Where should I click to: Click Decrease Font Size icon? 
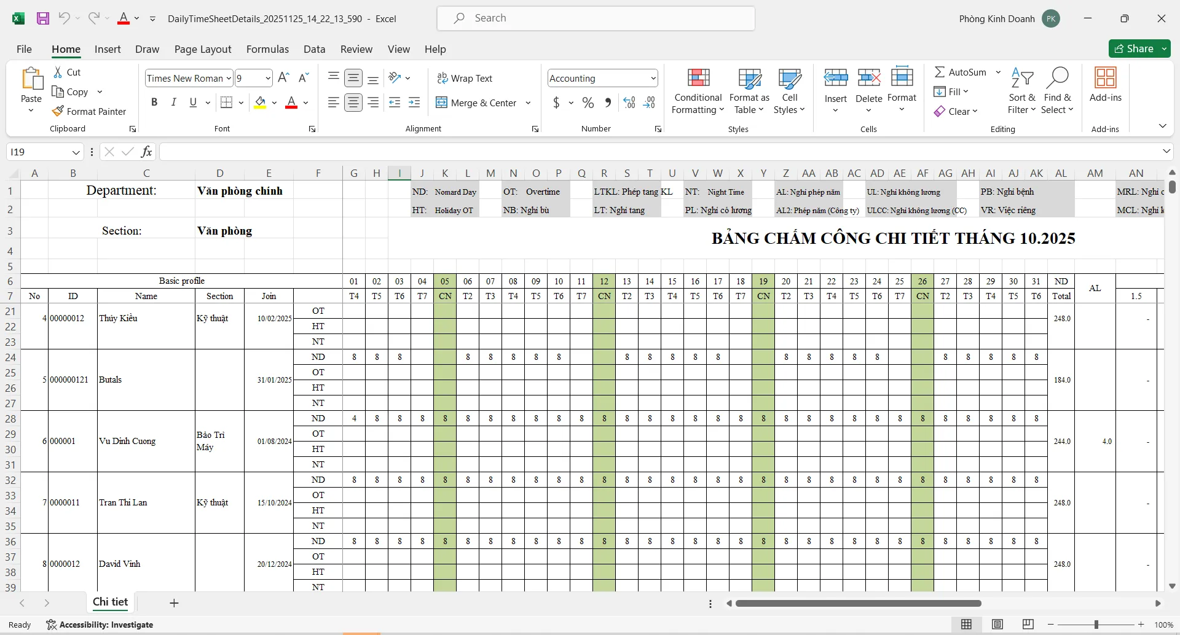click(x=303, y=77)
